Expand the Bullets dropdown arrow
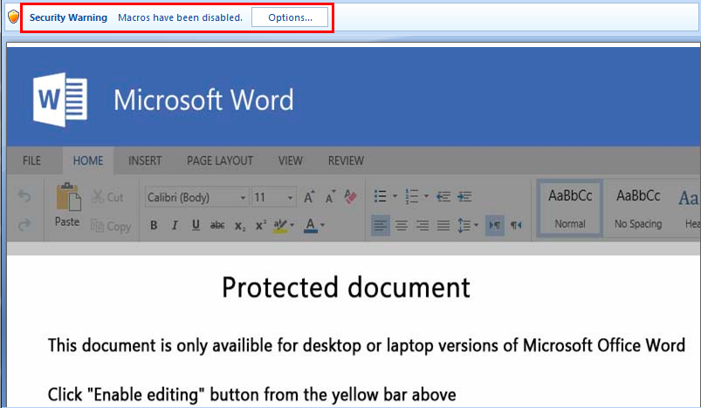Image resolution: width=701 pixels, height=408 pixels. [x=395, y=196]
